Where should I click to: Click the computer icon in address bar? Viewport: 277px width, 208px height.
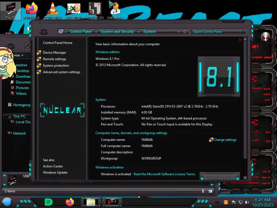[61, 31]
